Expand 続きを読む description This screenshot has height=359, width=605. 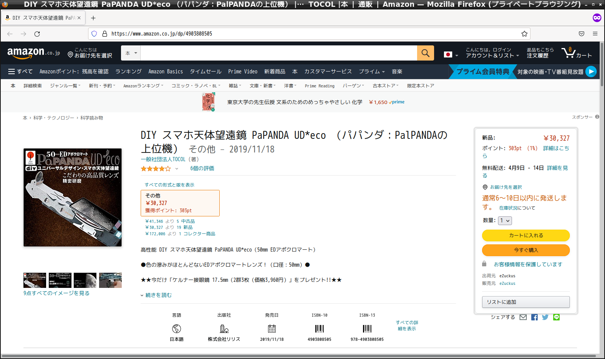click(156, 295)
